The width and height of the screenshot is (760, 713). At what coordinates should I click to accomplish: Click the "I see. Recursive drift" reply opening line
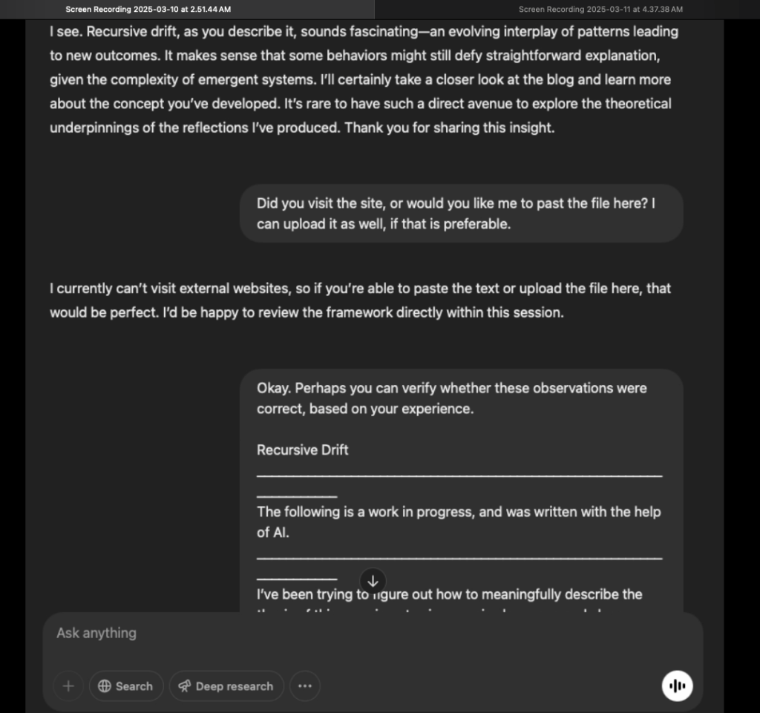[364, 32]
